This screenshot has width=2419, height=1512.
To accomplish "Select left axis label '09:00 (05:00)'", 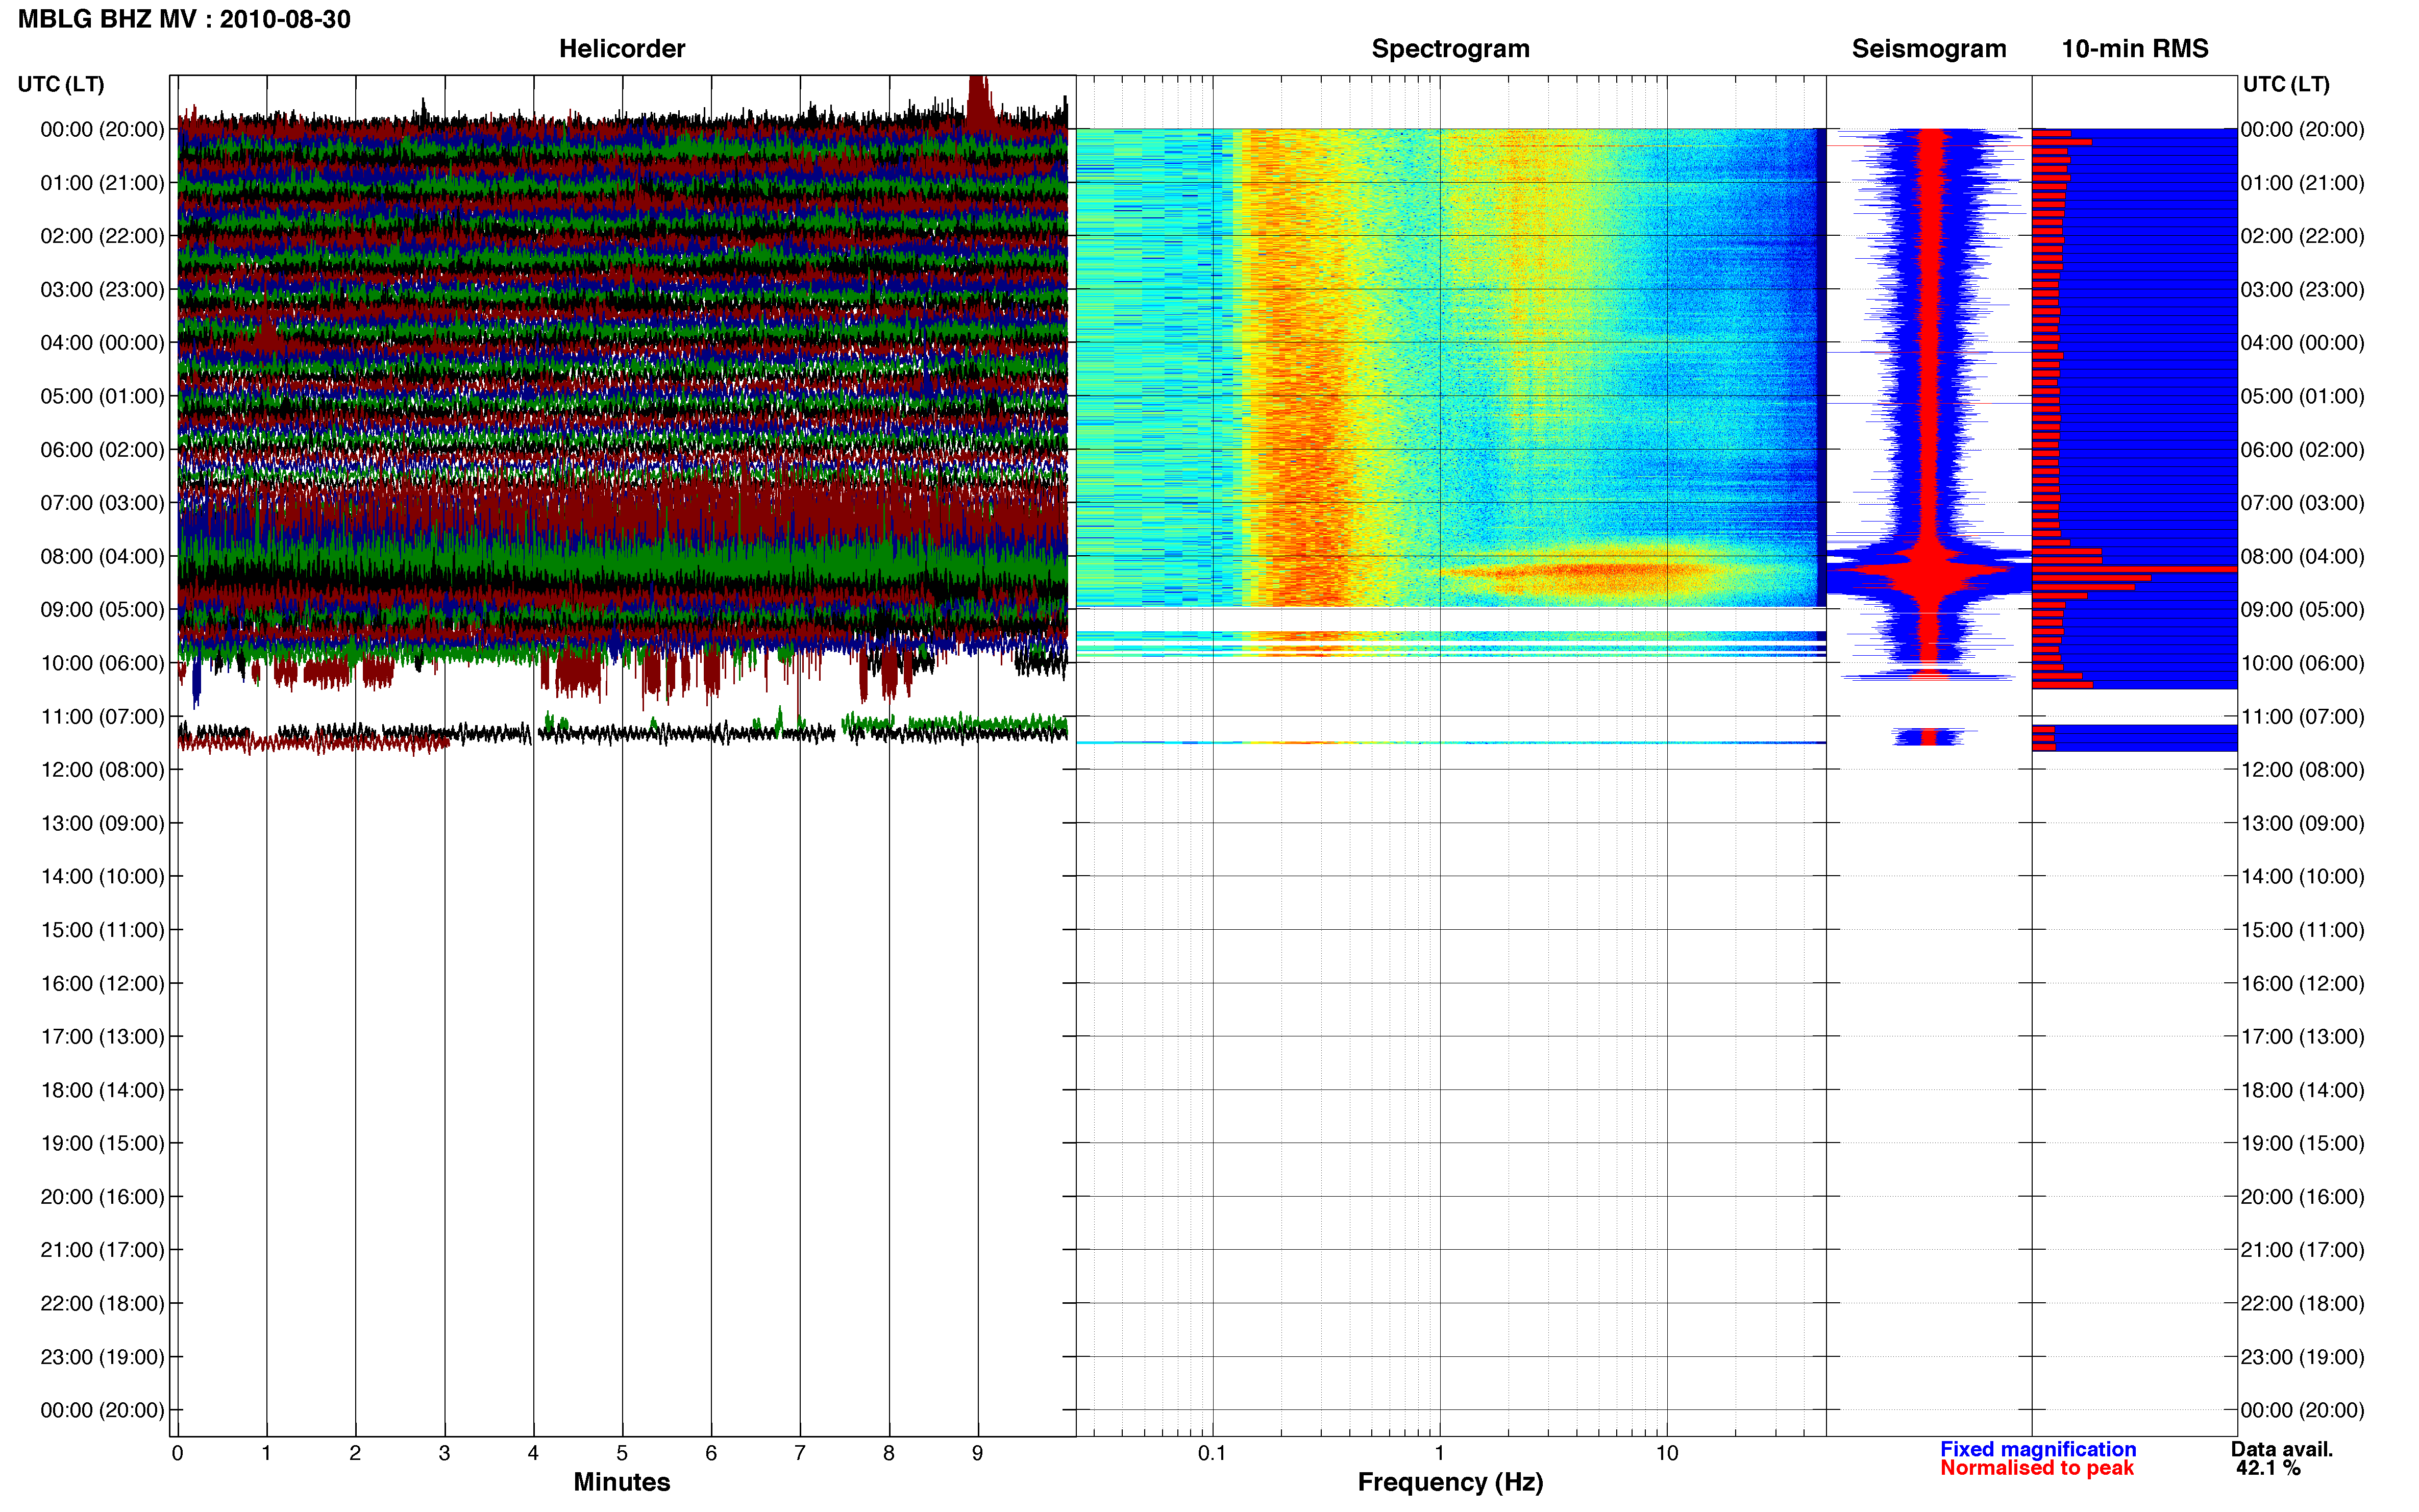I will [102, 610].
